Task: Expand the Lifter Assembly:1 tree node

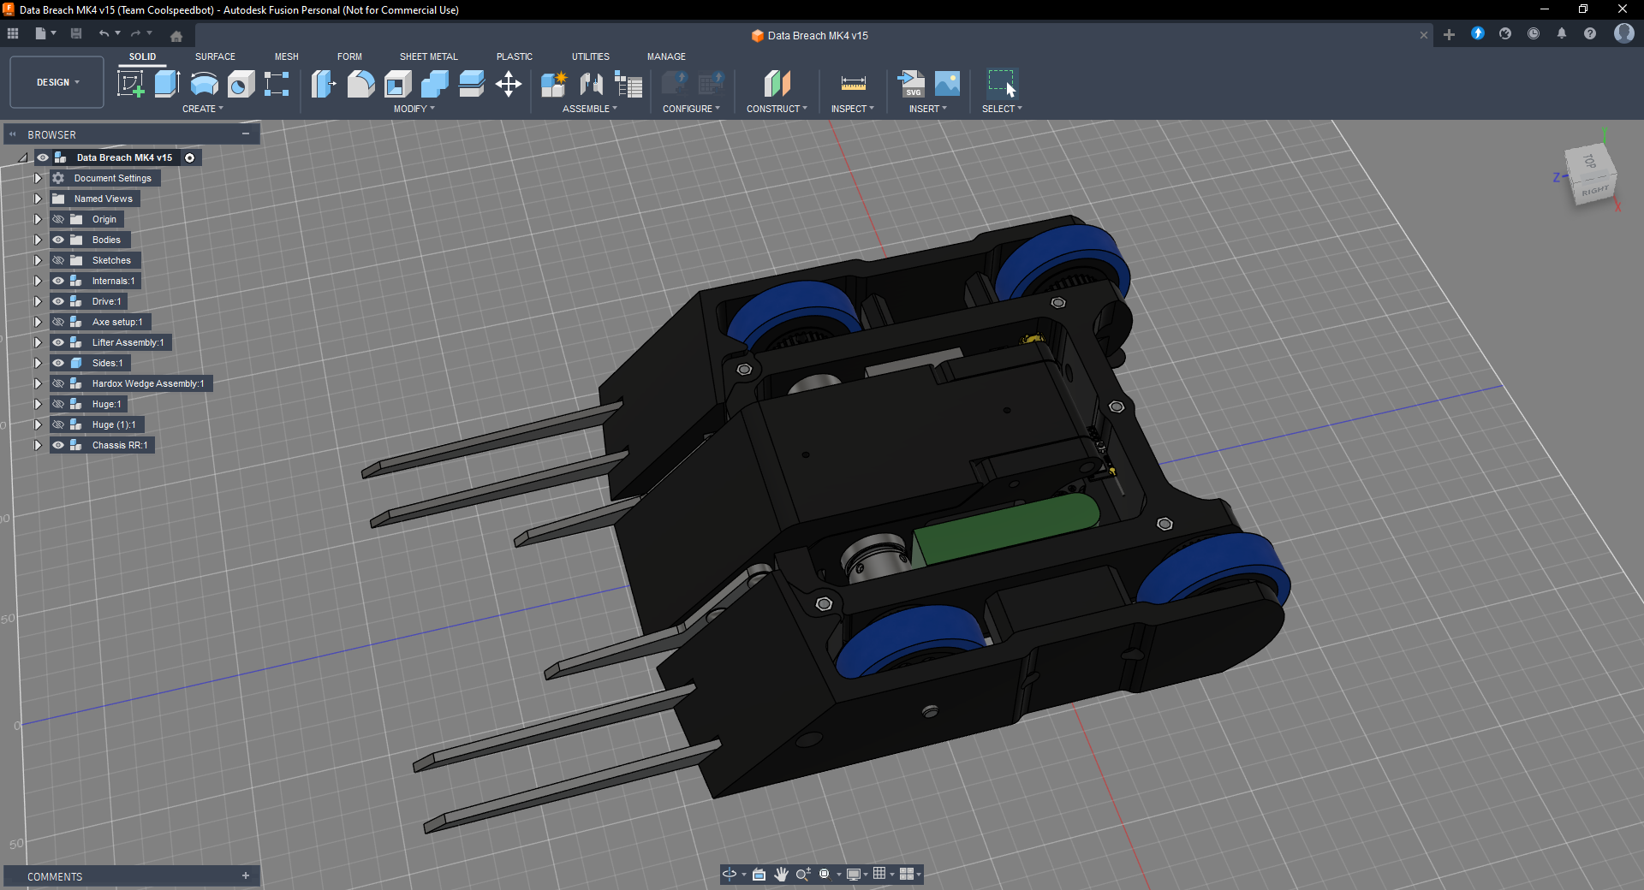Action: pos(38,342)
